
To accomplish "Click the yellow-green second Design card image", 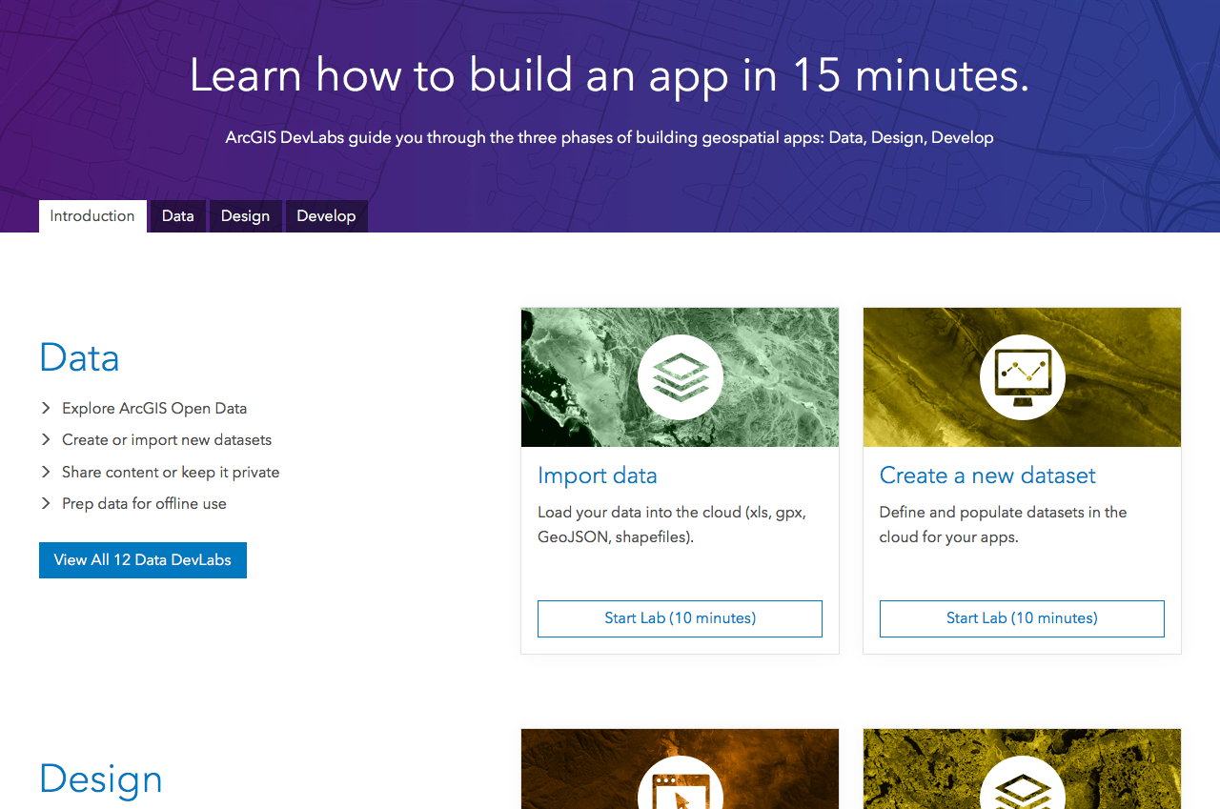I will tap(1022, 769).
